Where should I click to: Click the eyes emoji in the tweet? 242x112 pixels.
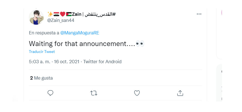coord(140,44)
